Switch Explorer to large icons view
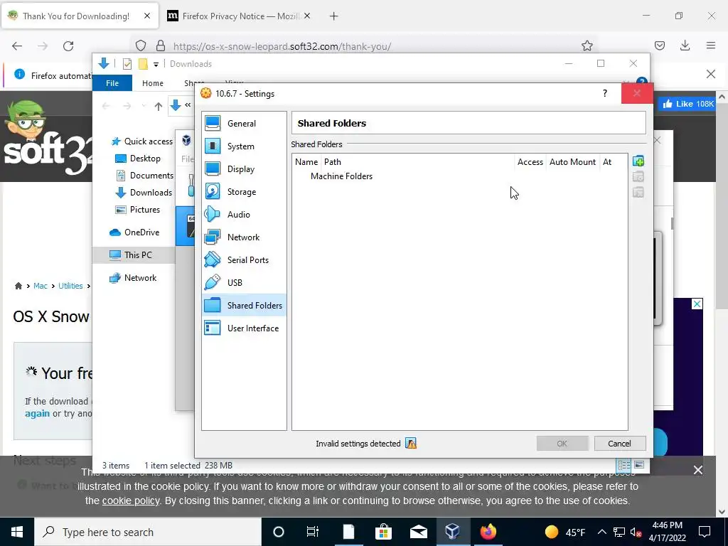Viewport: 728px width, 546px height. click(x=639, y=465)
